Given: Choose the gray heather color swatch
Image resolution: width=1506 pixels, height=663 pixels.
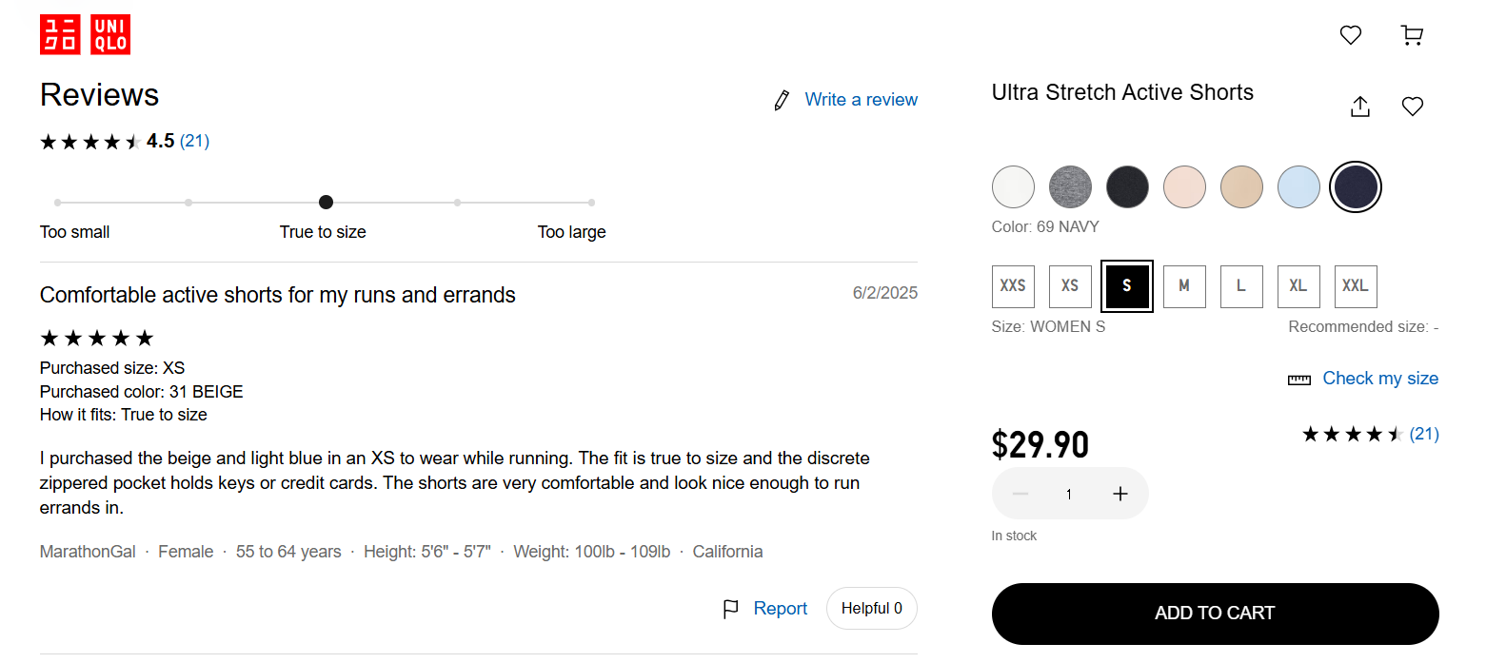Looking at the screenshot, I should point(1070,186).
